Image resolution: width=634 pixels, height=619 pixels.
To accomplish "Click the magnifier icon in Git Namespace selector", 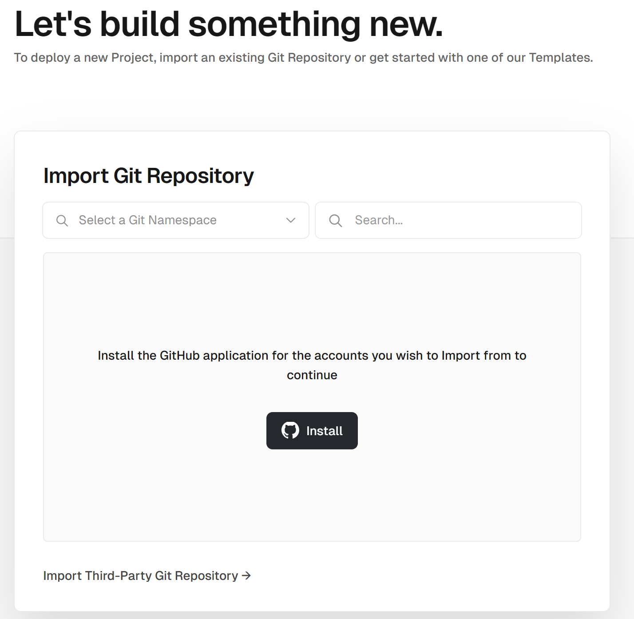I will pos(62,221).
